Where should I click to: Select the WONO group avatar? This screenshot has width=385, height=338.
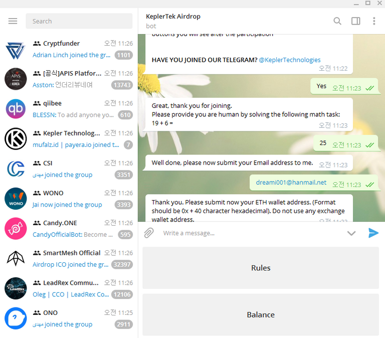(15, 199)
